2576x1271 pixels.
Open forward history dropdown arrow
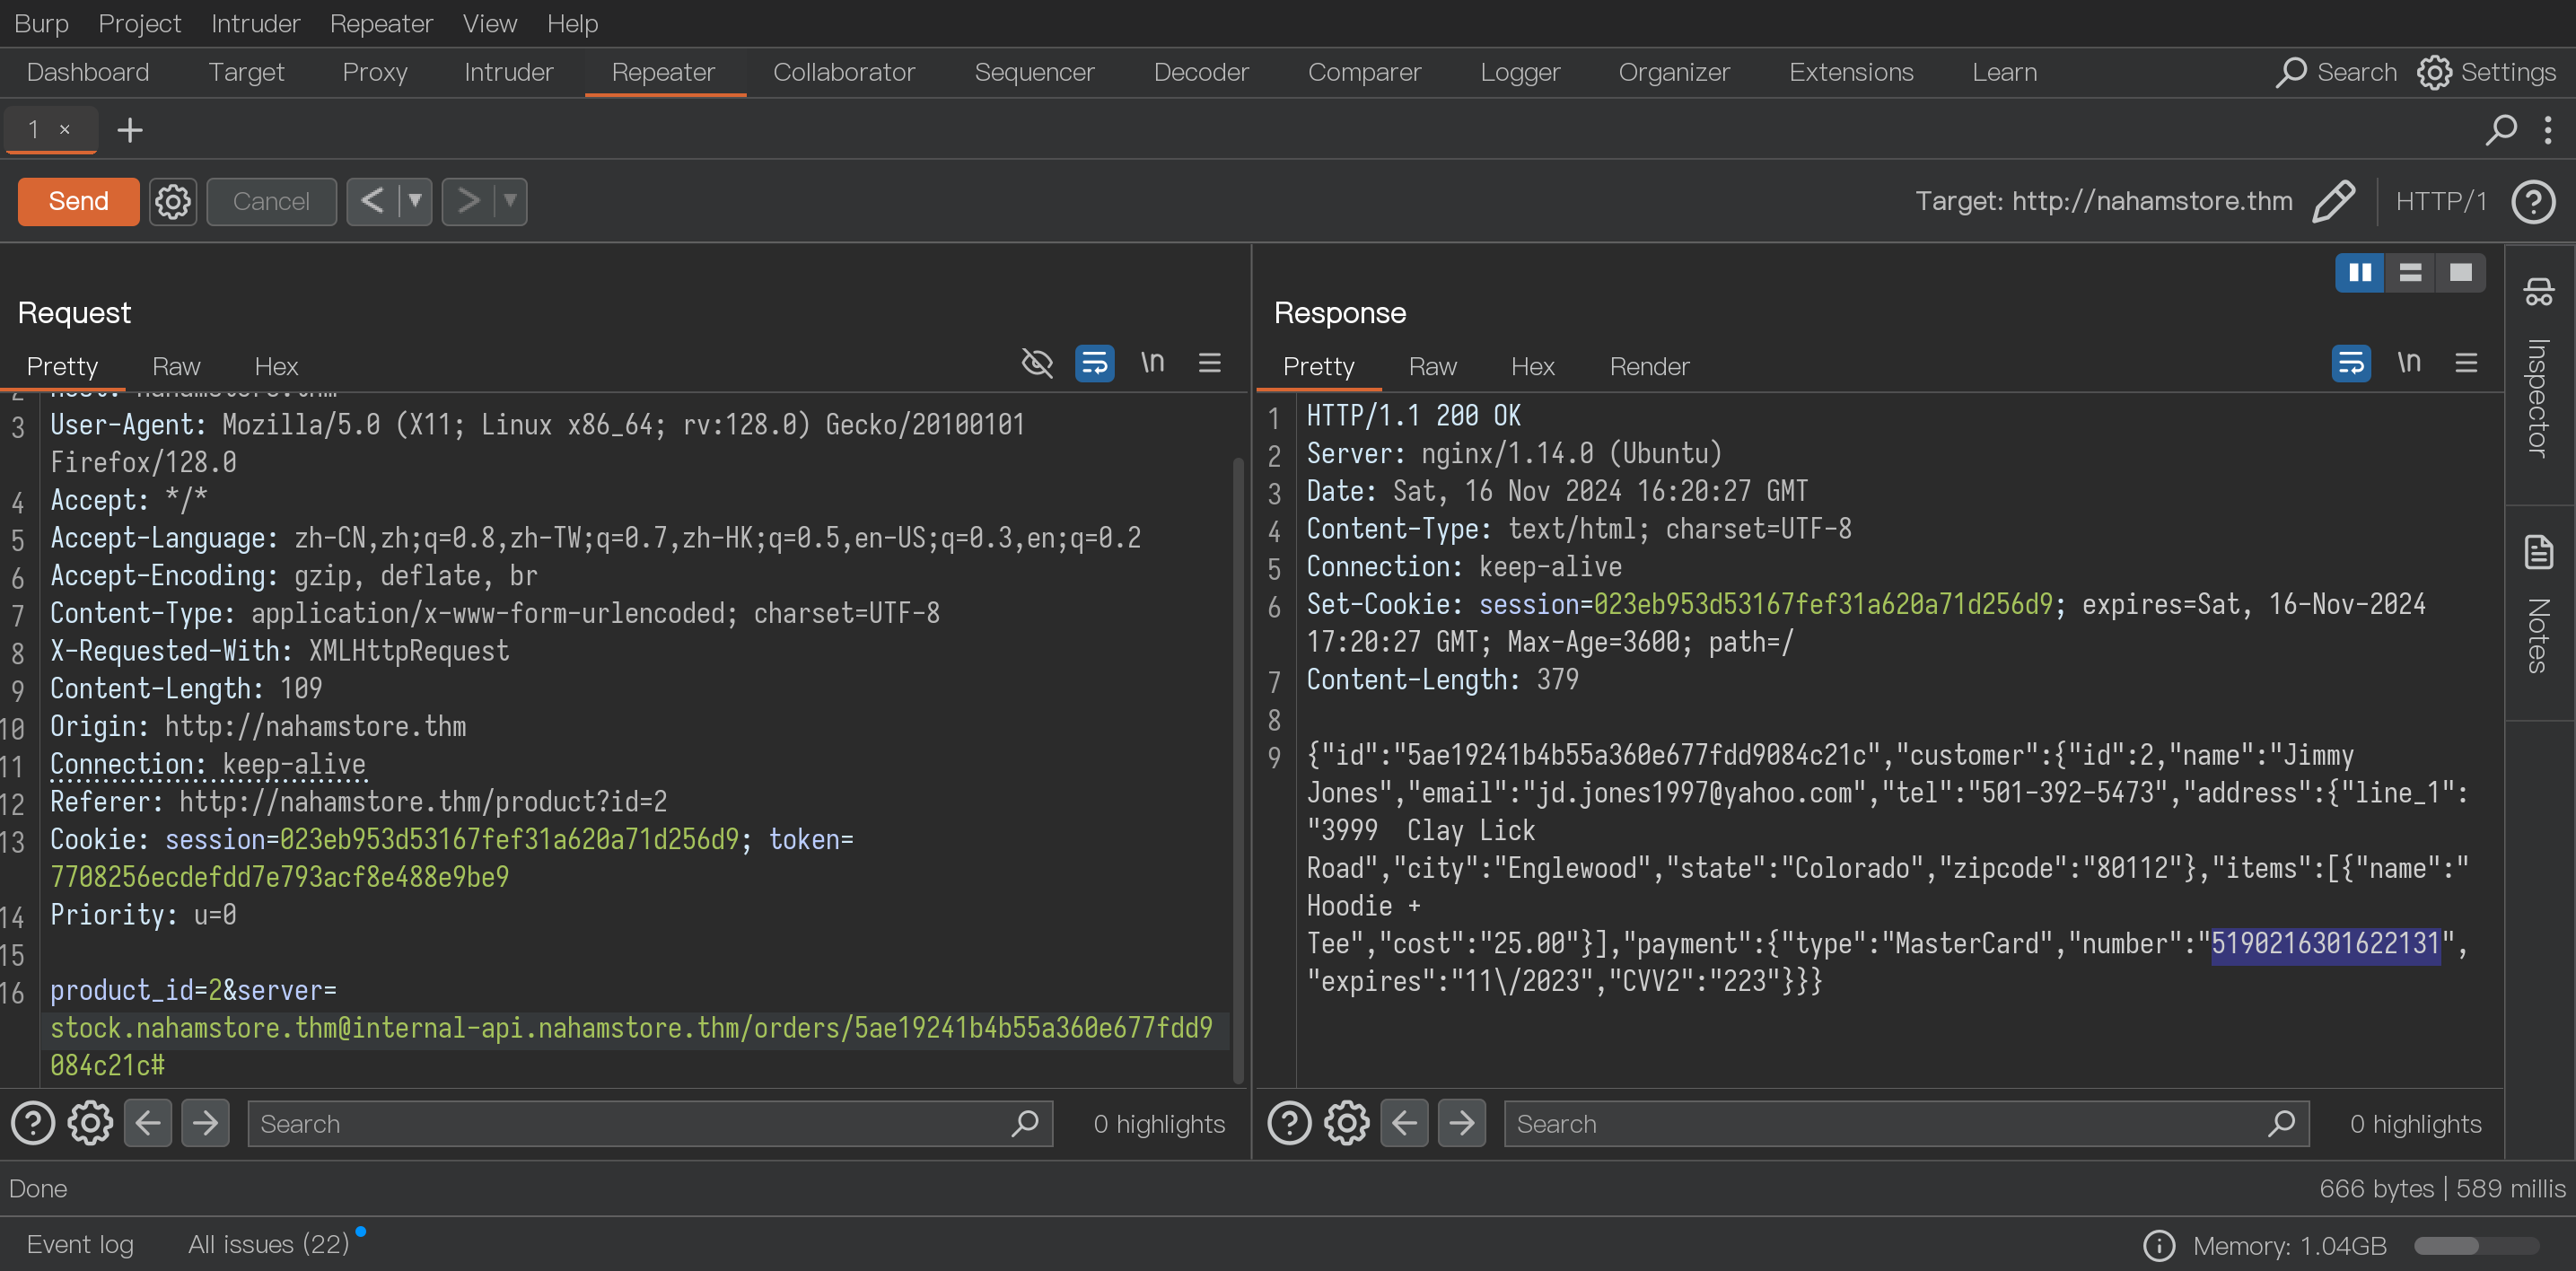point(510,201)
